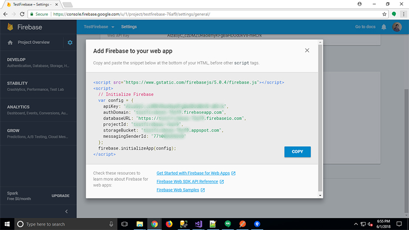The width and height of the screenshot is (409, 230).
Task: Click the Firebase logo
Action: [x=10, y=27]
